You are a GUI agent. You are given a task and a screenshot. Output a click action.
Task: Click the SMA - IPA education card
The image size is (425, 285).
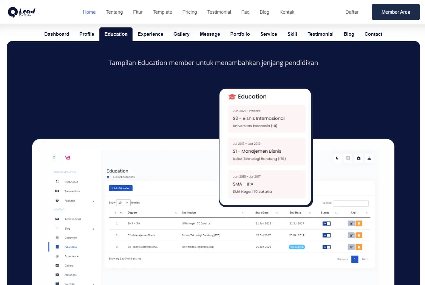(267, 184)
